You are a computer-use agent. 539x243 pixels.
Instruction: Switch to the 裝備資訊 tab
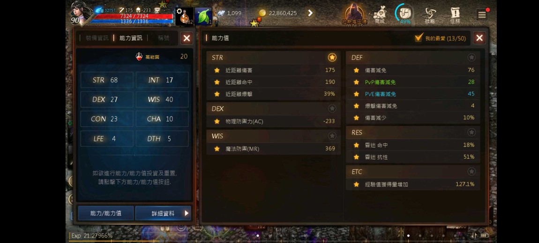97,38
